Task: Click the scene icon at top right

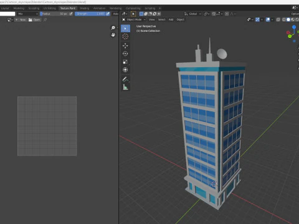Action: pyautogui.click(x=295, y=7)
